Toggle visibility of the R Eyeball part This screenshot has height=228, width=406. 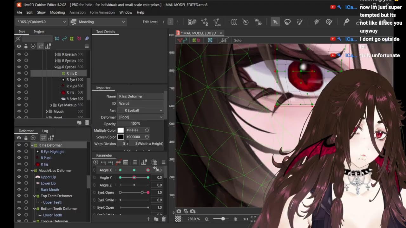pyautogui.click(x=19, y=67)
